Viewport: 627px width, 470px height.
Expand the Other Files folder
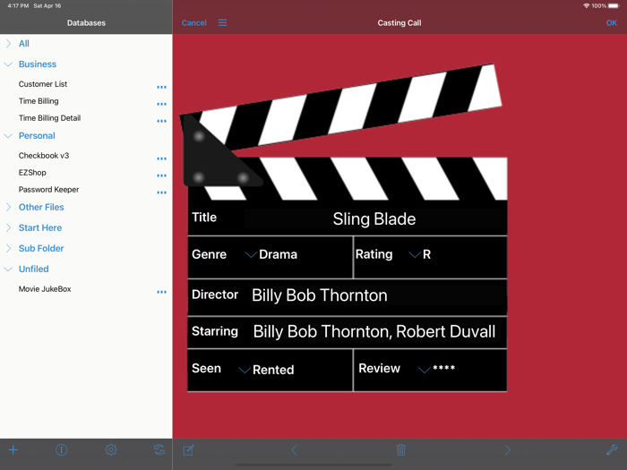pyautogui.click(x=8, y=207)
